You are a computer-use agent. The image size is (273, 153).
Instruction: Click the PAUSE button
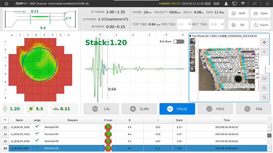[177, 109]
